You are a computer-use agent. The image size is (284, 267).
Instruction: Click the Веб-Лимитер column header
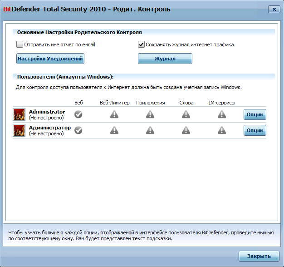[x=115, y=103]
